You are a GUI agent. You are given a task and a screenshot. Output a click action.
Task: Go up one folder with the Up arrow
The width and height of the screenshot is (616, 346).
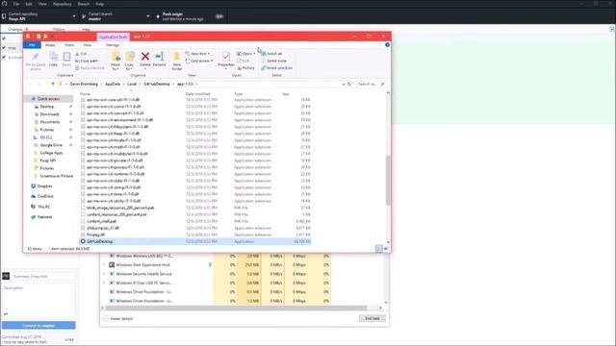53,84
